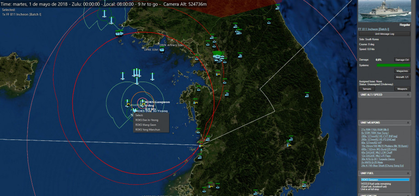Viewport: 419px width, 196px height.
Task: Click the '14333,0 fuel units remaining' text
Action: [376, 184]
